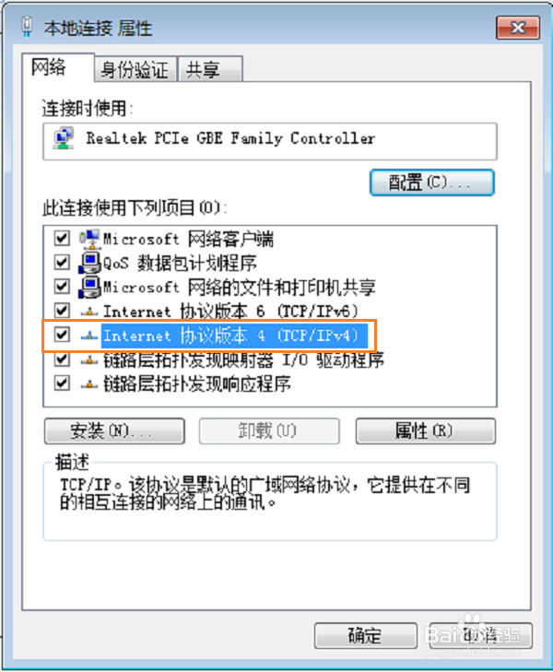
Task: Click the QoS 数据包计划程序 item icon
Action: tap(89, 263)
